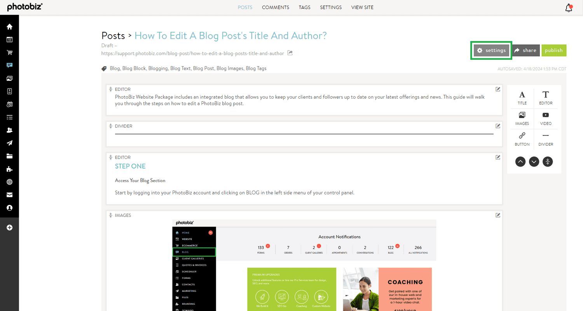Click the Home icon in the sidebar
Viewport: 583px width, 311px height.
(9, 26)
